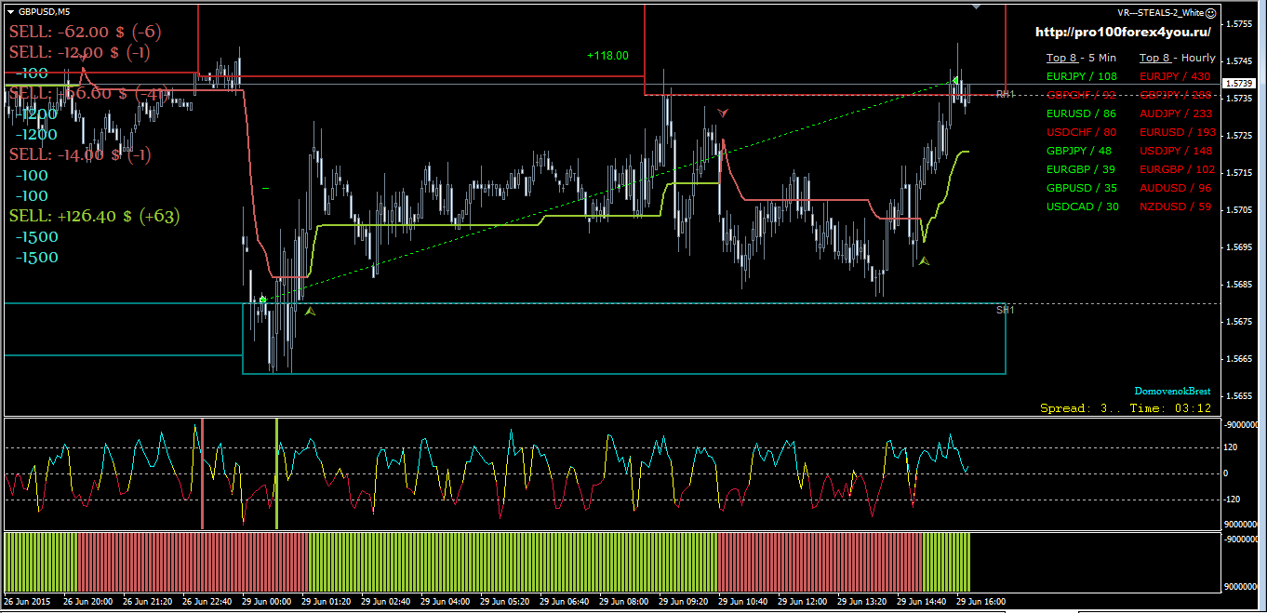Select the red vertical line in oscillator

click(x=202, y=474)
